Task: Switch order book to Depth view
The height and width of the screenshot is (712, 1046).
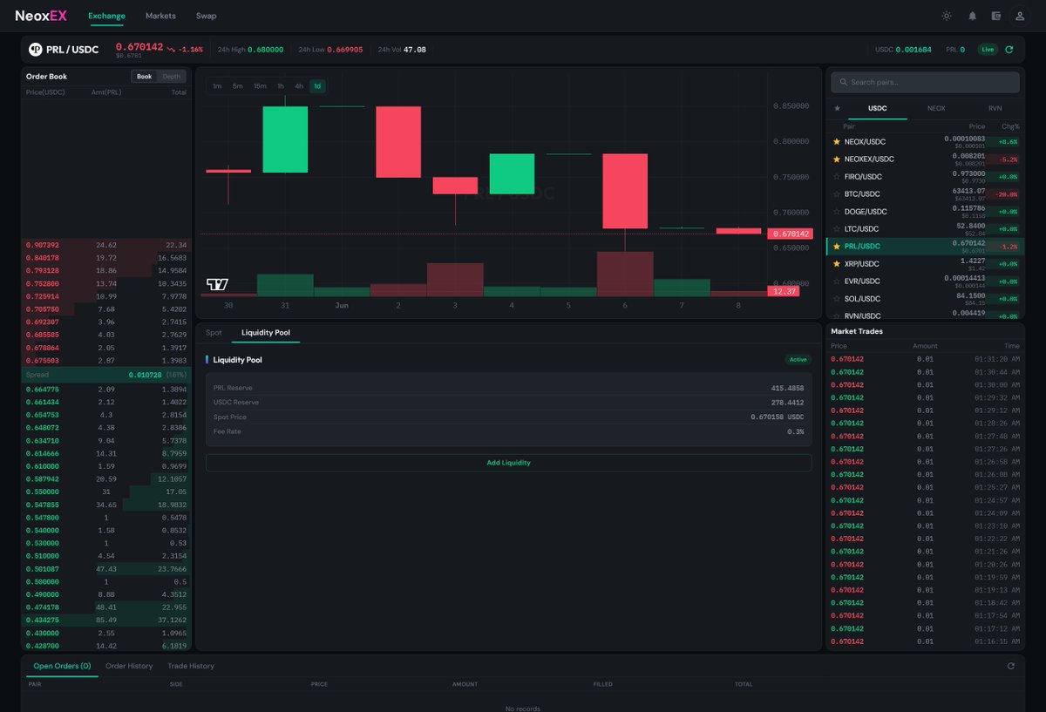Action: click(x=172, y=77)
